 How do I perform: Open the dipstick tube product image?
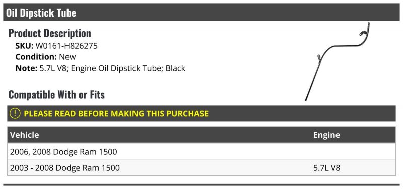tap(337, 61)
